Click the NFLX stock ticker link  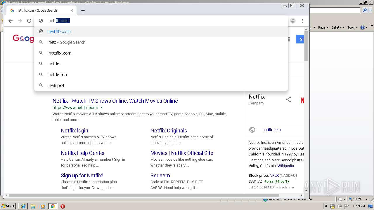point(274,176)
